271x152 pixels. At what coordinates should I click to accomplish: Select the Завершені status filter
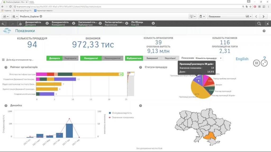click(x=152, y=58)
